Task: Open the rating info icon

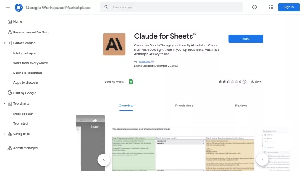Action: click(x=244, y=81)
